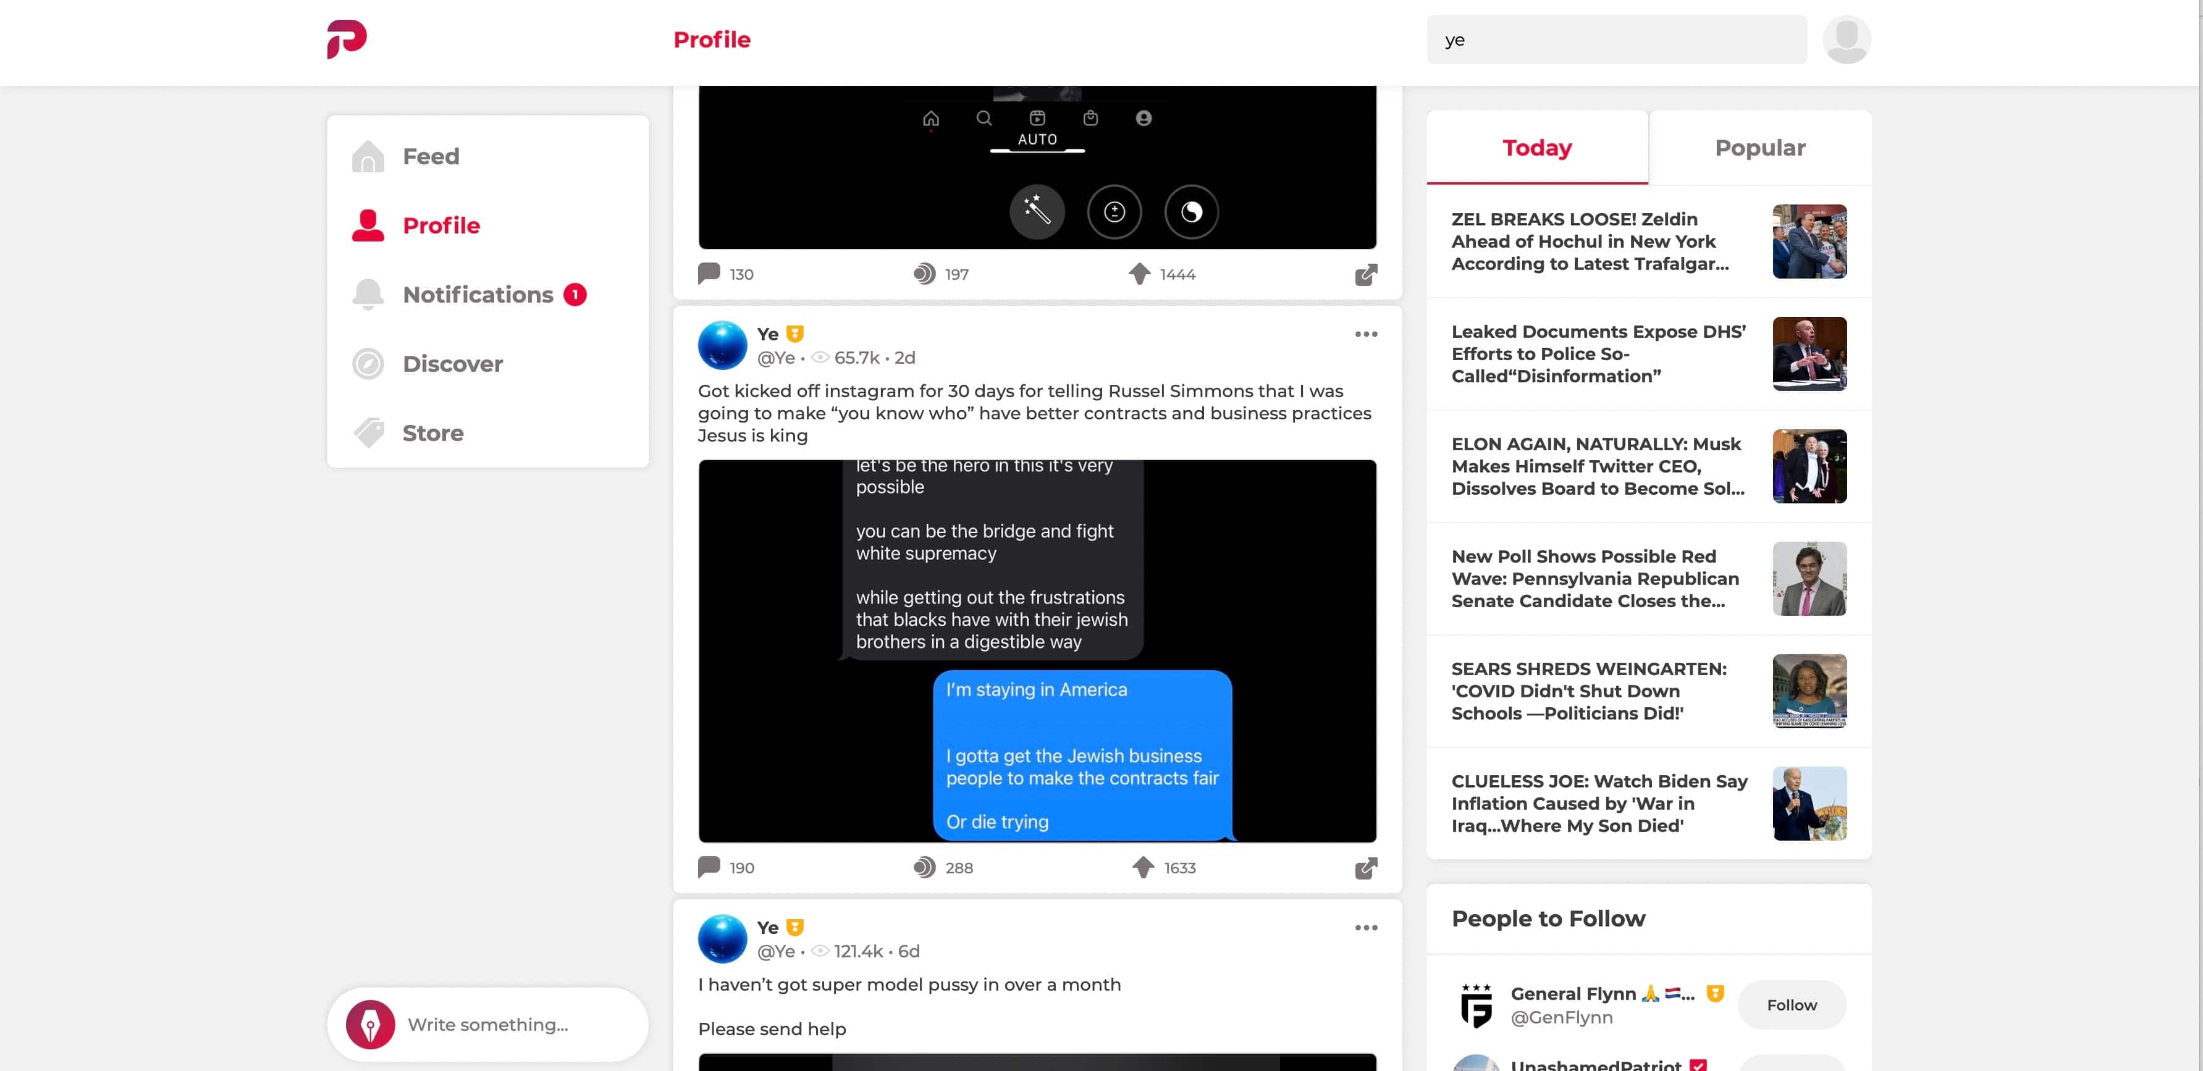Follow General Flynn
This screenshot has height=1071, width=2203.
[1792, 1005]
